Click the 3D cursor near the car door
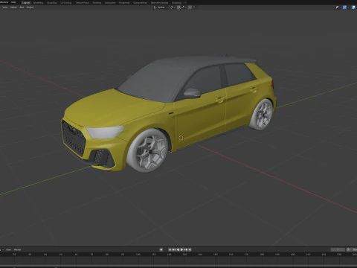 pyautogui.click(x=181, y=138)
